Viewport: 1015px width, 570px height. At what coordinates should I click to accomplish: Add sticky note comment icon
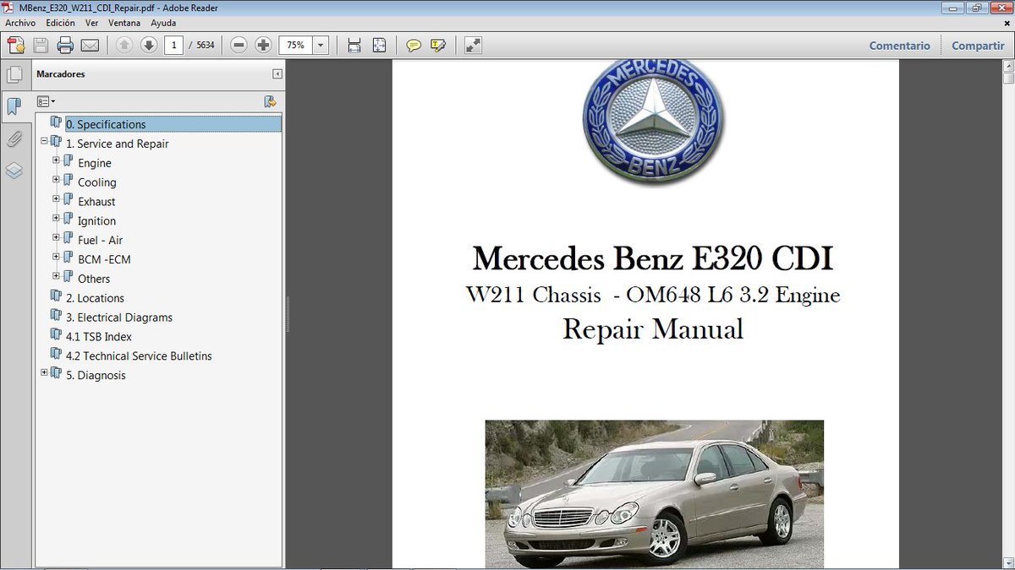click(x=414, y=46)
